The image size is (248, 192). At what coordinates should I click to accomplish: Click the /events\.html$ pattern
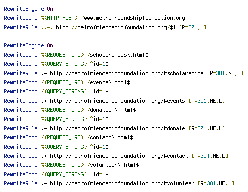point(109,82)
